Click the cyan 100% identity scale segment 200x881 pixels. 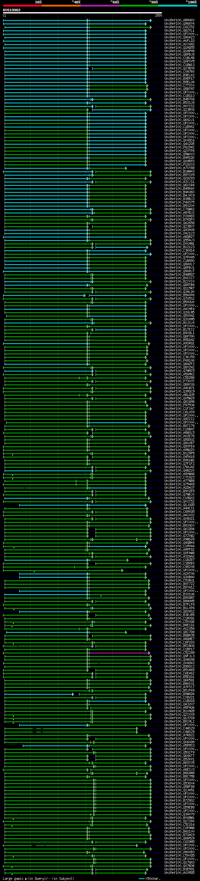click(x=178, y=6)
